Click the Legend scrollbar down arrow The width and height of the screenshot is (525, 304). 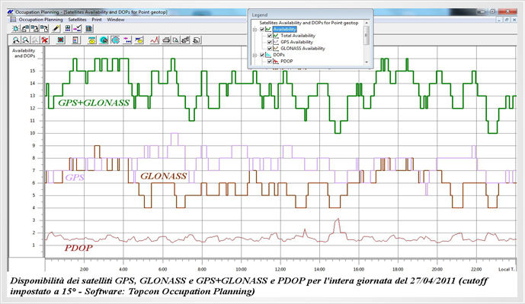coord(367,62)
